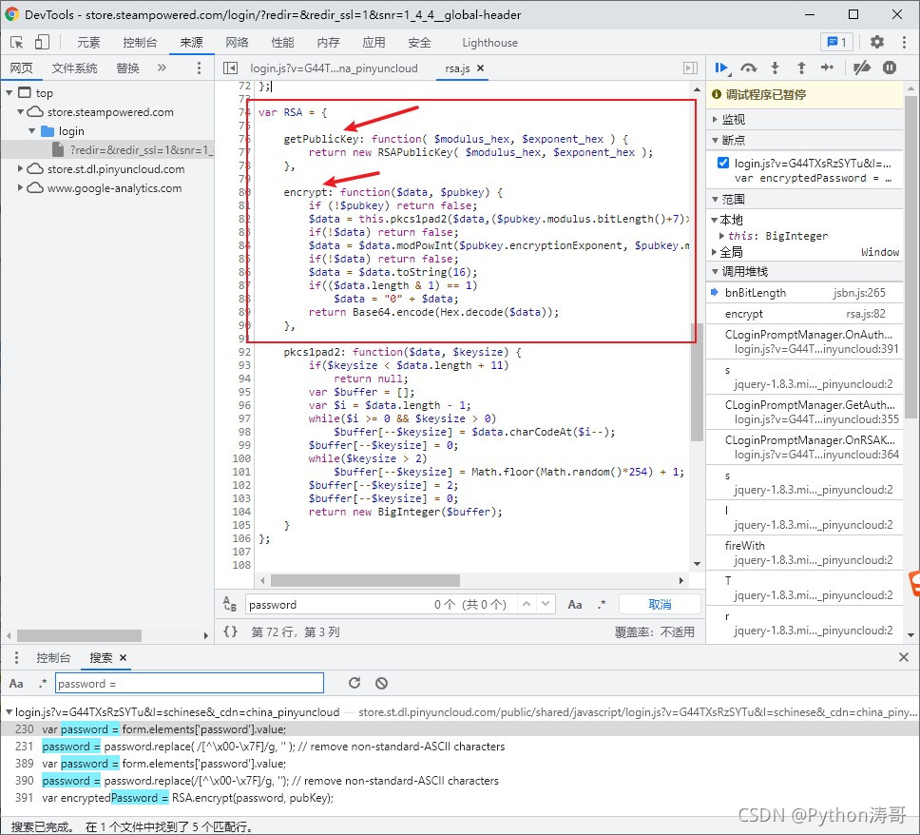The width and height of the screenshot is (920, 835).
Task: Open search result line 230
Action: (x=460, y=728)
